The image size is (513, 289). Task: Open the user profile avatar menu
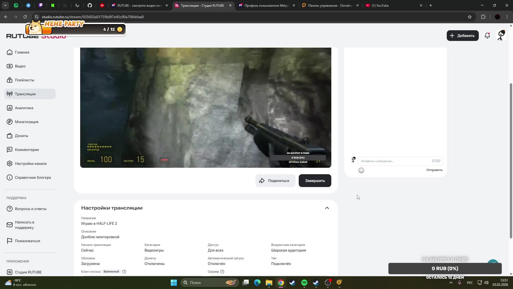(x=501, y=35)
